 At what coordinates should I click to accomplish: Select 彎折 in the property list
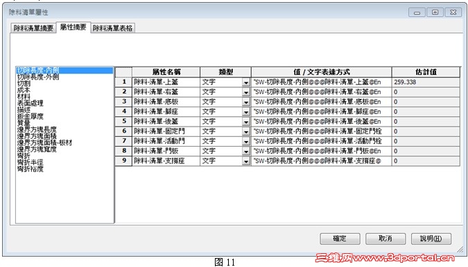click(24, 156)
